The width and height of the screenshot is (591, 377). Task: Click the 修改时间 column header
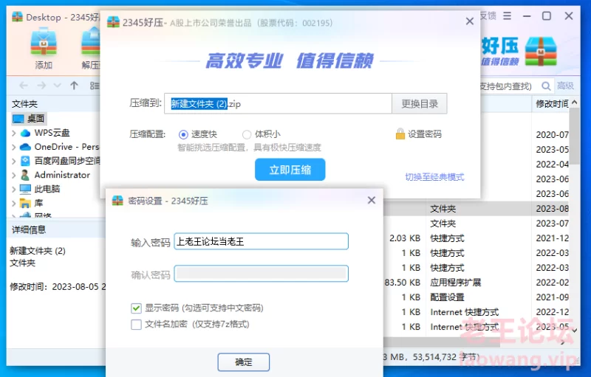click(x=552, y=103)
